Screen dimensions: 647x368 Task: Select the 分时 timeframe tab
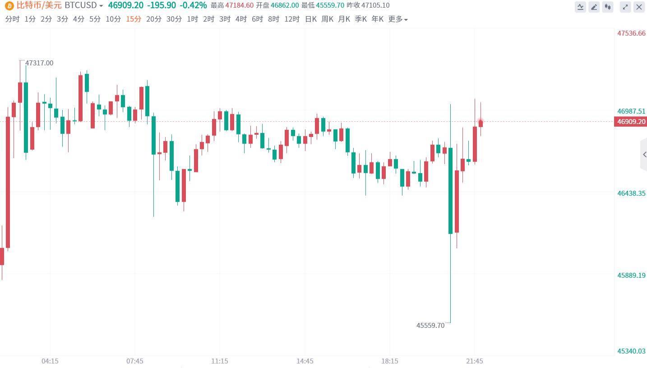click(13, 19)
